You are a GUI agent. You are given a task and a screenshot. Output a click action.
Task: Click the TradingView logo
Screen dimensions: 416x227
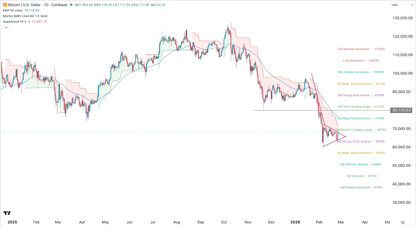[x=7, y=213]
